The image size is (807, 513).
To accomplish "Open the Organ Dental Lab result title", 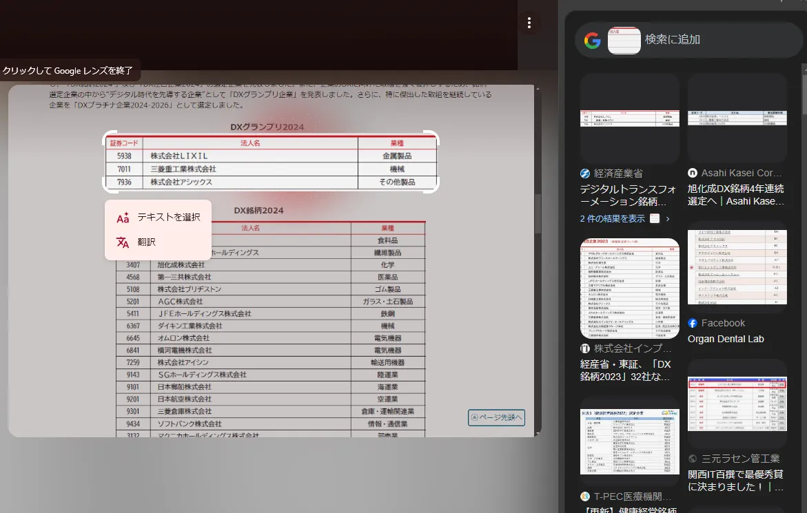I will (726, 339).
